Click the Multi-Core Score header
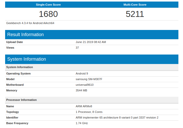The image size is (183, 128). 135,5
